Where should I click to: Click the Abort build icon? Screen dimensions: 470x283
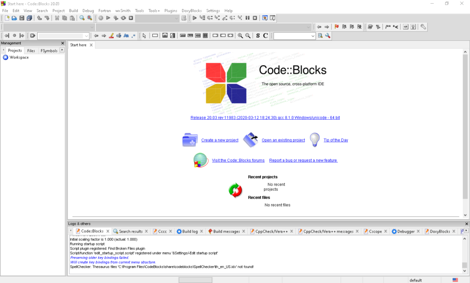tap(131, 18)
